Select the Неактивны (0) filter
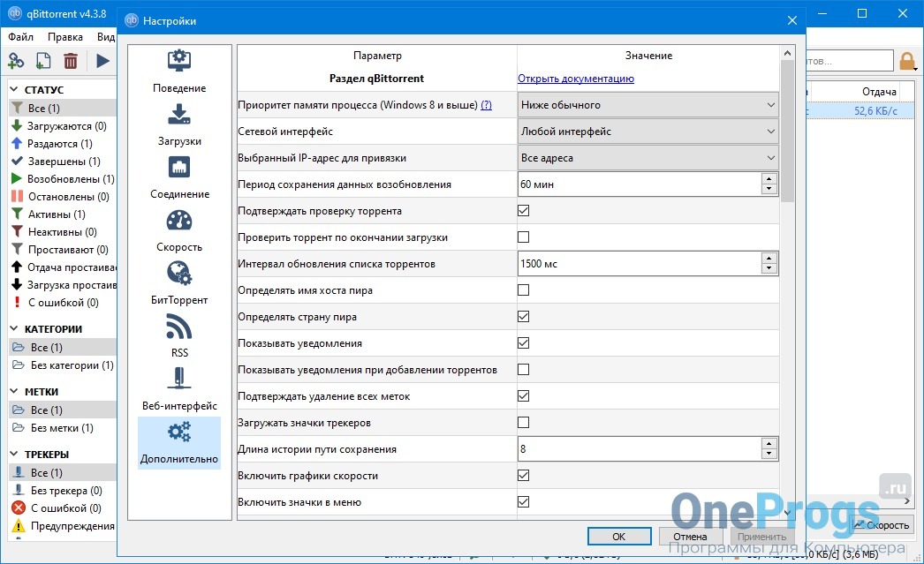This screenshot has height=564, width=924. click(x=63, y=231)
